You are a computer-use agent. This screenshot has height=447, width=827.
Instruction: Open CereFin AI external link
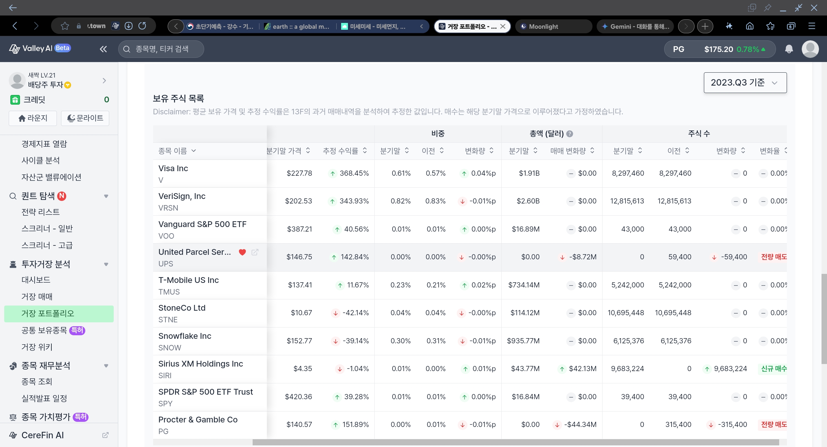tap(105, 435)
